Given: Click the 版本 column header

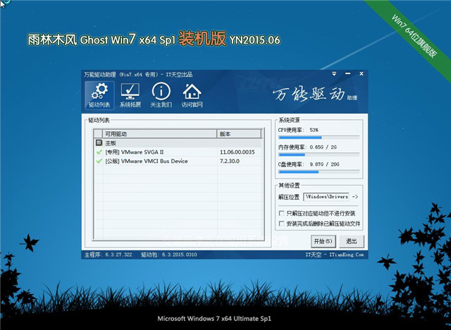Looking at the screenshot, I should point(243,133).
